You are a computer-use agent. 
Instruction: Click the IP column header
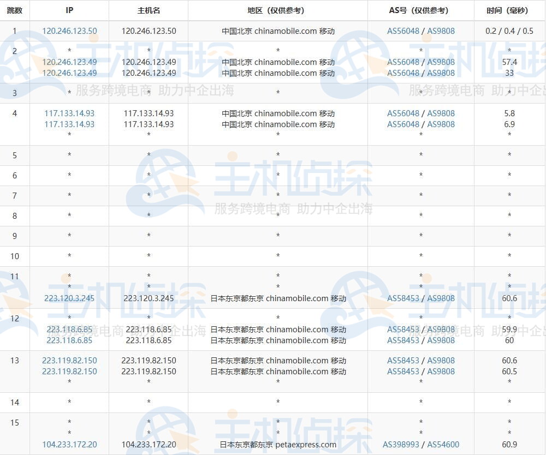coord(69,10)
